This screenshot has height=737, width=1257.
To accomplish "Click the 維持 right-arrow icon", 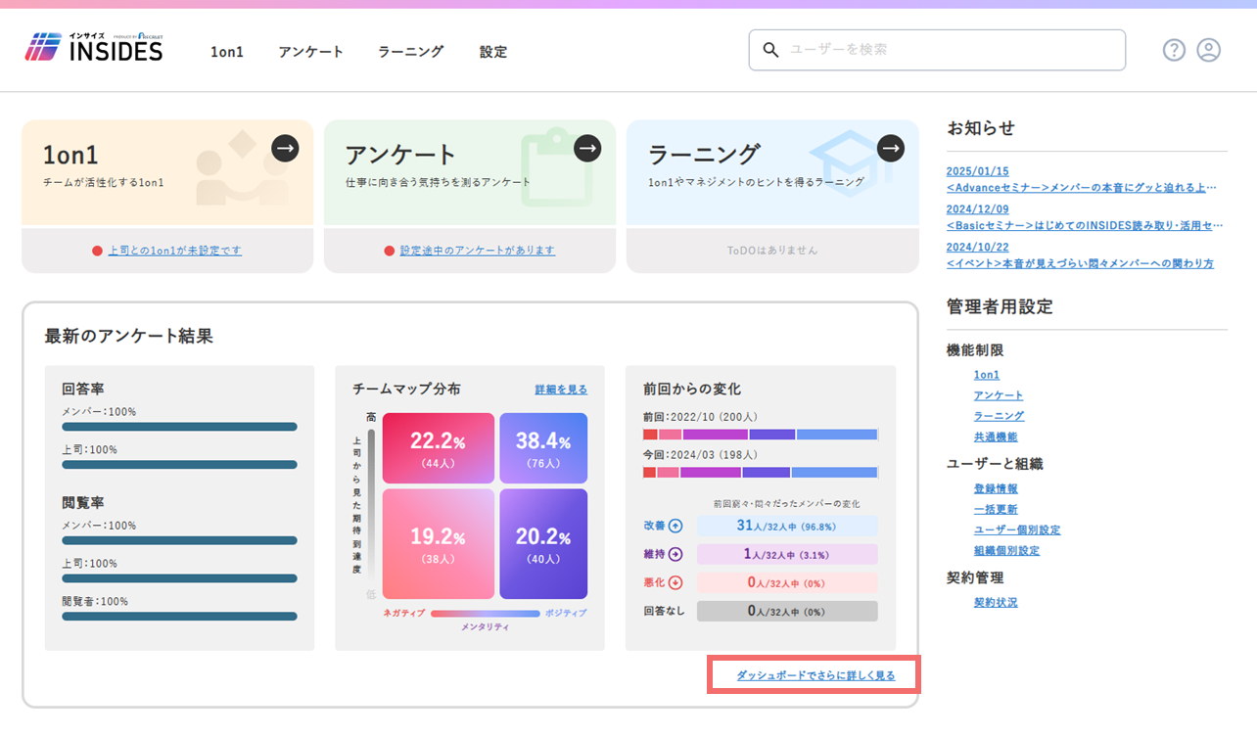I will (675, 554).
